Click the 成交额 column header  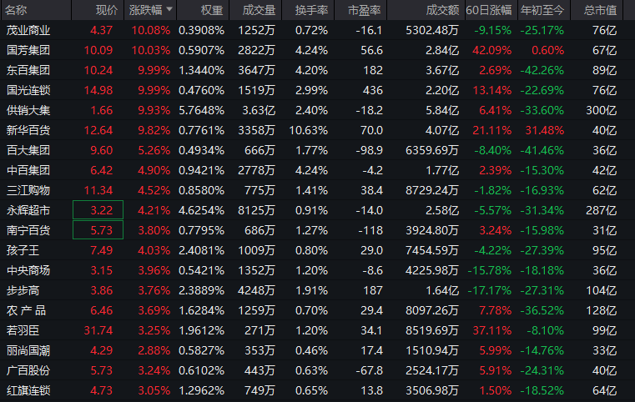(x=442, y=10)
